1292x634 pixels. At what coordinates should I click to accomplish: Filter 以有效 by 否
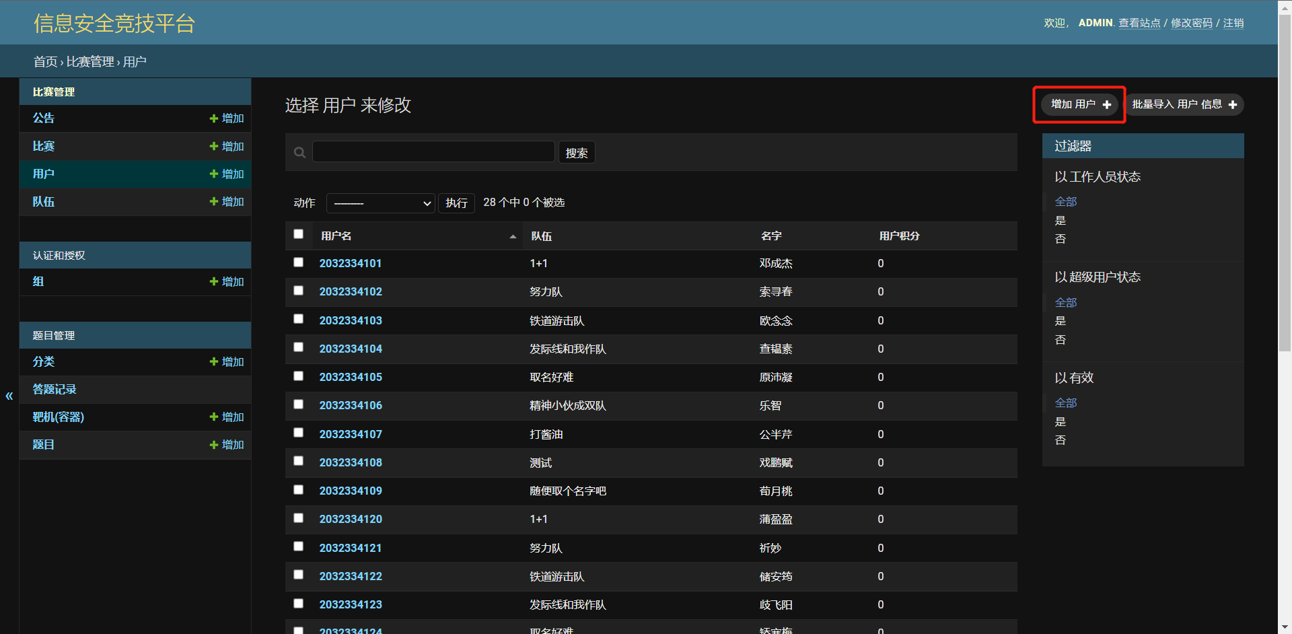tap(1061, 439)
